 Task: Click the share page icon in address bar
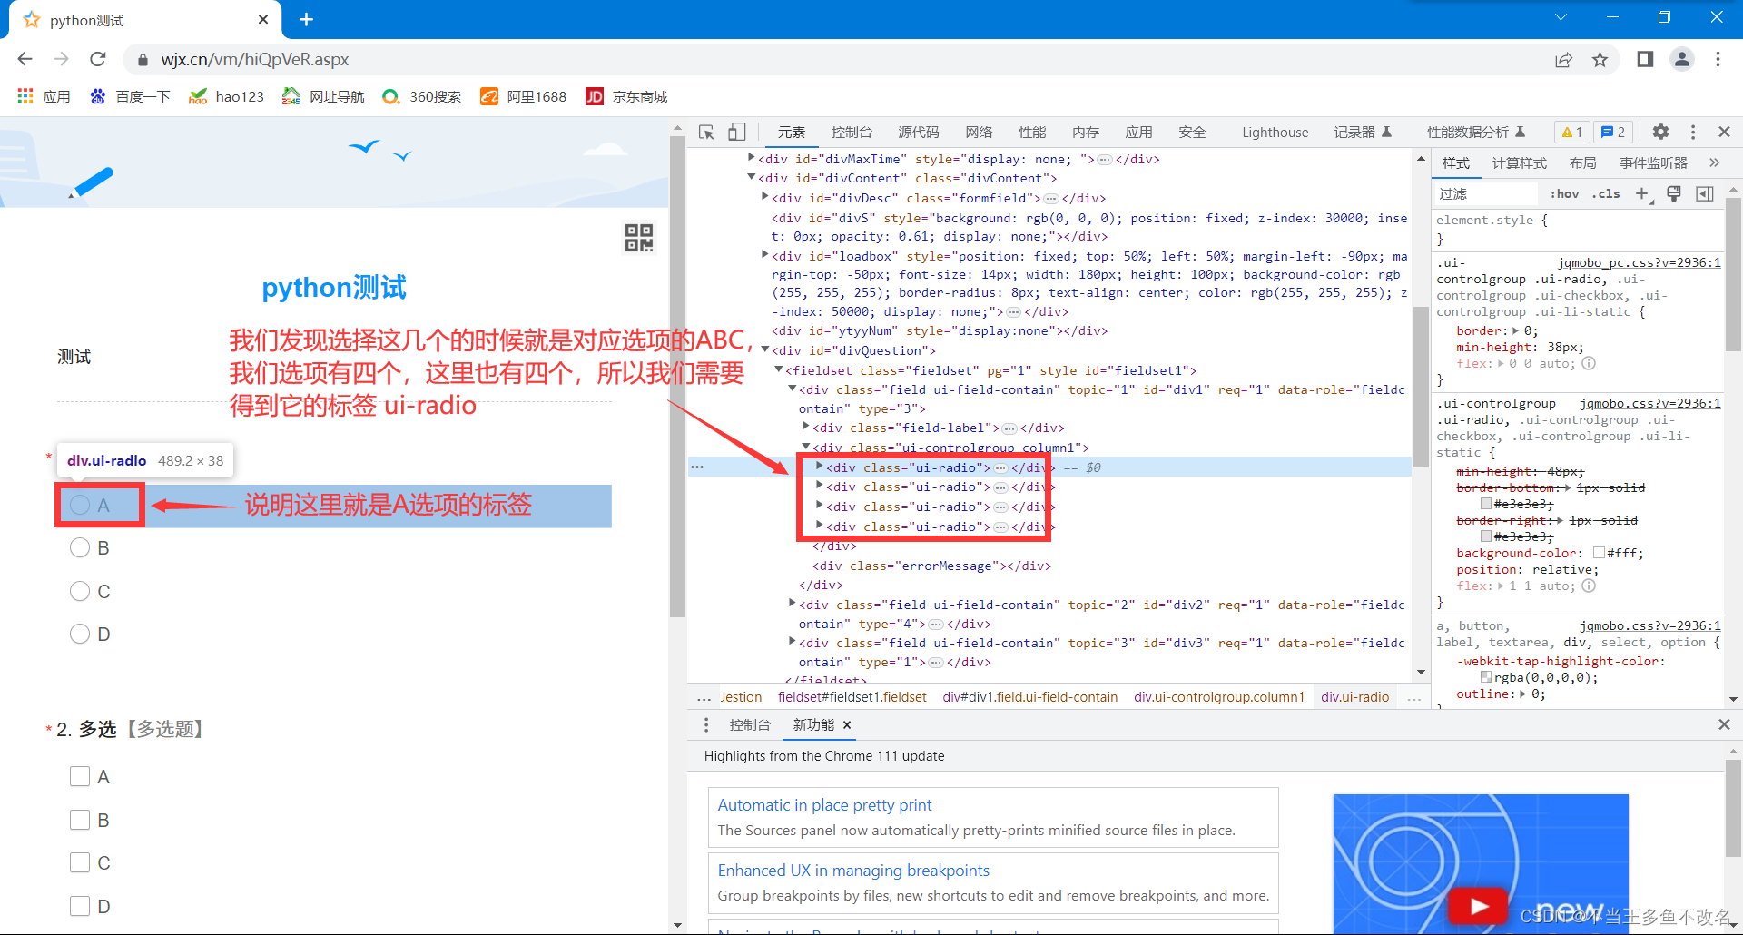coord(1563,60)
